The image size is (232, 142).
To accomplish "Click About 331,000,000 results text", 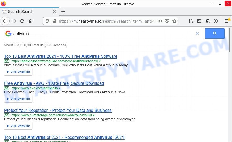I will pyautogui.click(x=36, y=45).
